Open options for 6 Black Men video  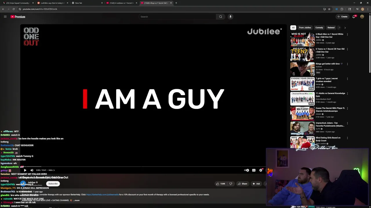[347, 34]
